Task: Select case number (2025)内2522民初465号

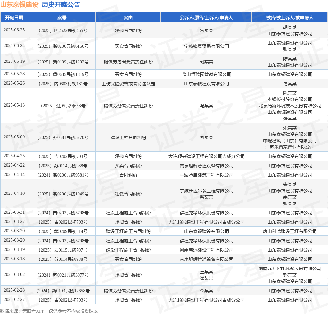Action: click(63, 30)
